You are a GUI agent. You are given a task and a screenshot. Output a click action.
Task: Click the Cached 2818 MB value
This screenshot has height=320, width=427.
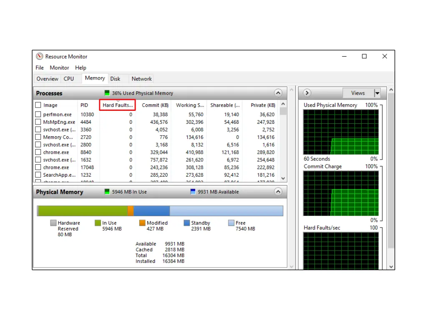click(x=175, y=250)
